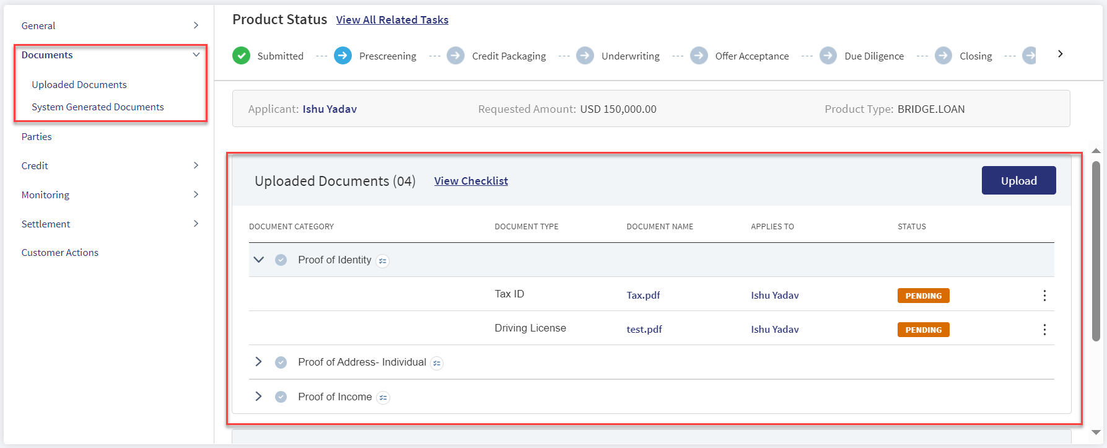Expand the Proof of Address- Individual category
The image size is (1107, 448).
tap(258, 362)
